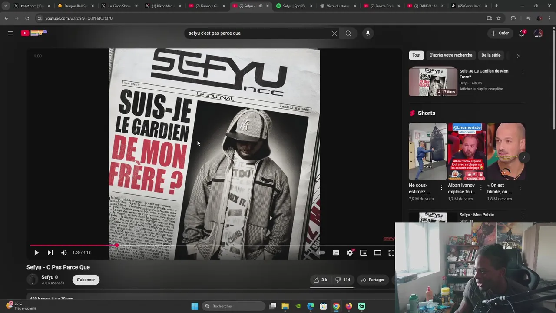
Task: Switch to theater mode
Action: (x=377, y=253)
